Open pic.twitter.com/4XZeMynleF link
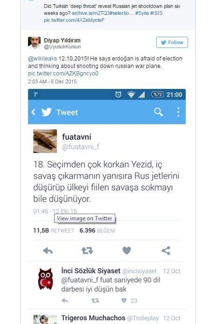217x324 pixels. click(x=74, y=20)
